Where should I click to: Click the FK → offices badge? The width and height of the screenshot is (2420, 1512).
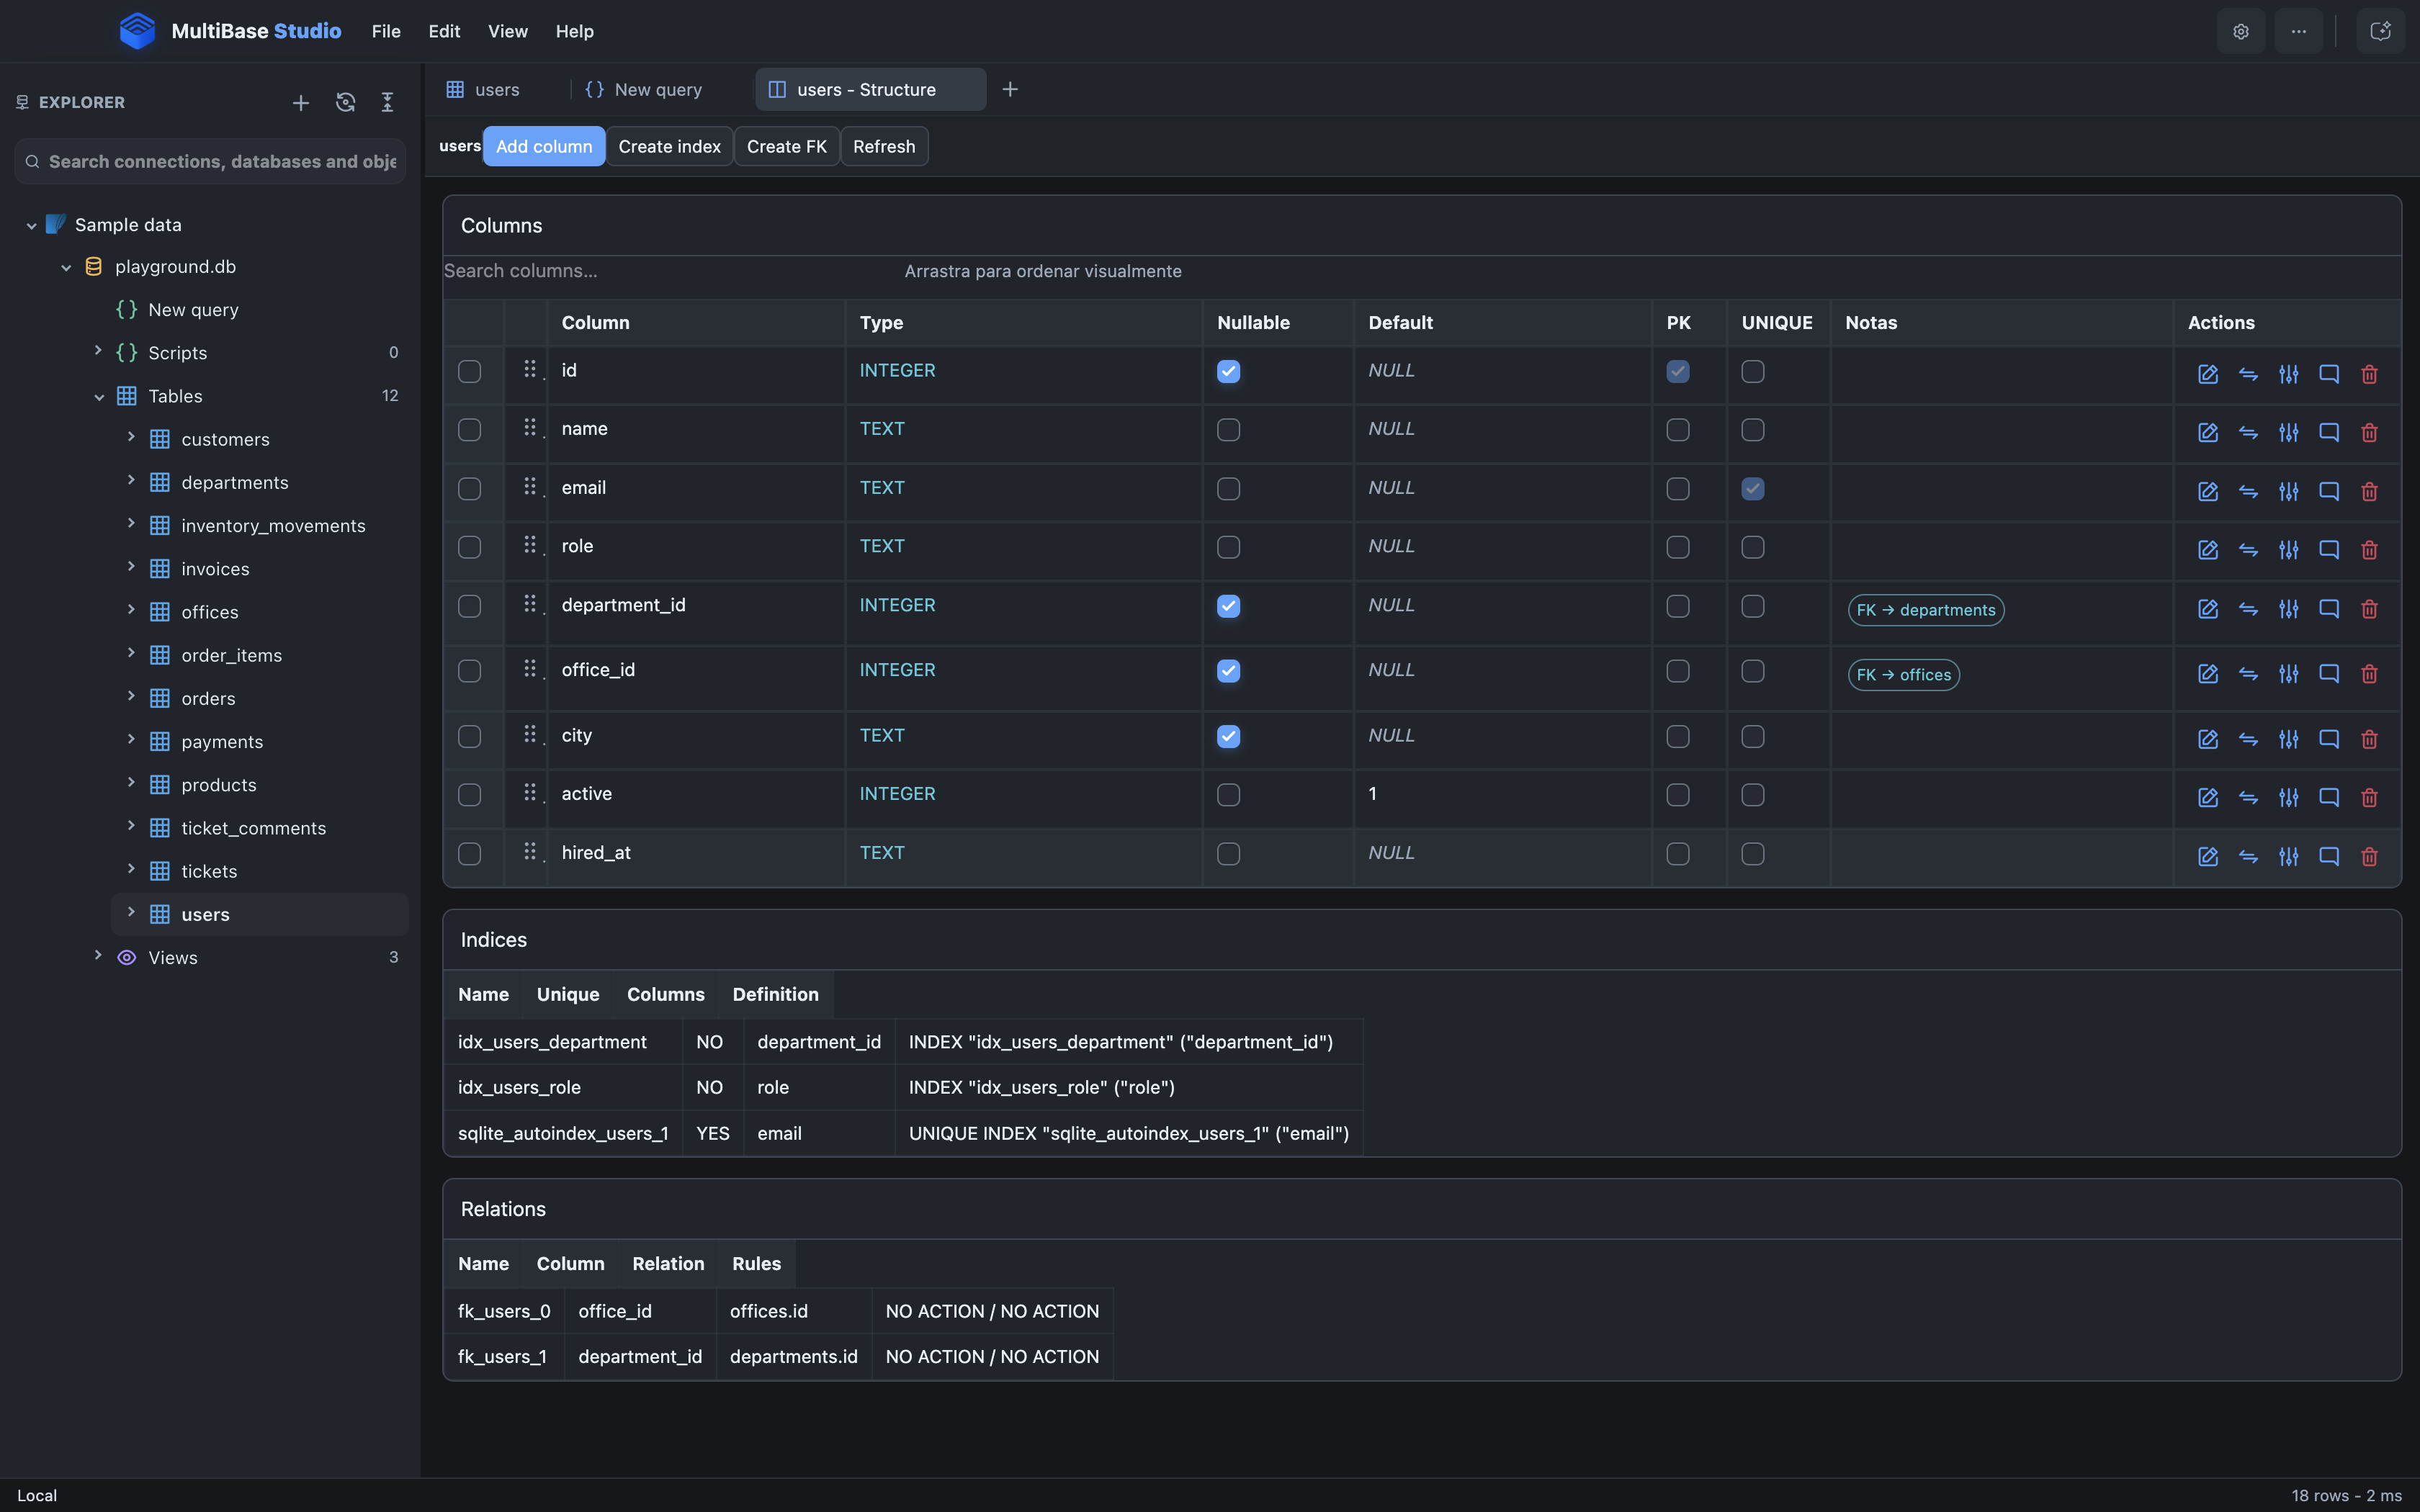(1904, 675)
